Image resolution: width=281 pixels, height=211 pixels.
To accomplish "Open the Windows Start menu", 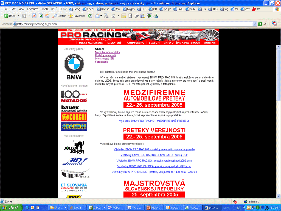I will point(11,208).
